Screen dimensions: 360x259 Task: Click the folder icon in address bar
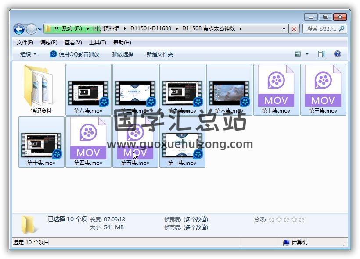pos(48,28)
